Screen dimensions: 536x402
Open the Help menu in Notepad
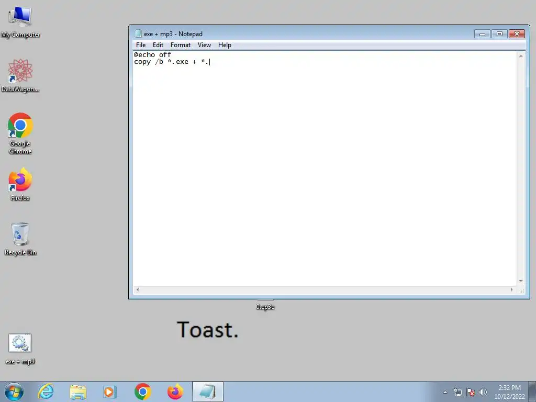point(225,45)
